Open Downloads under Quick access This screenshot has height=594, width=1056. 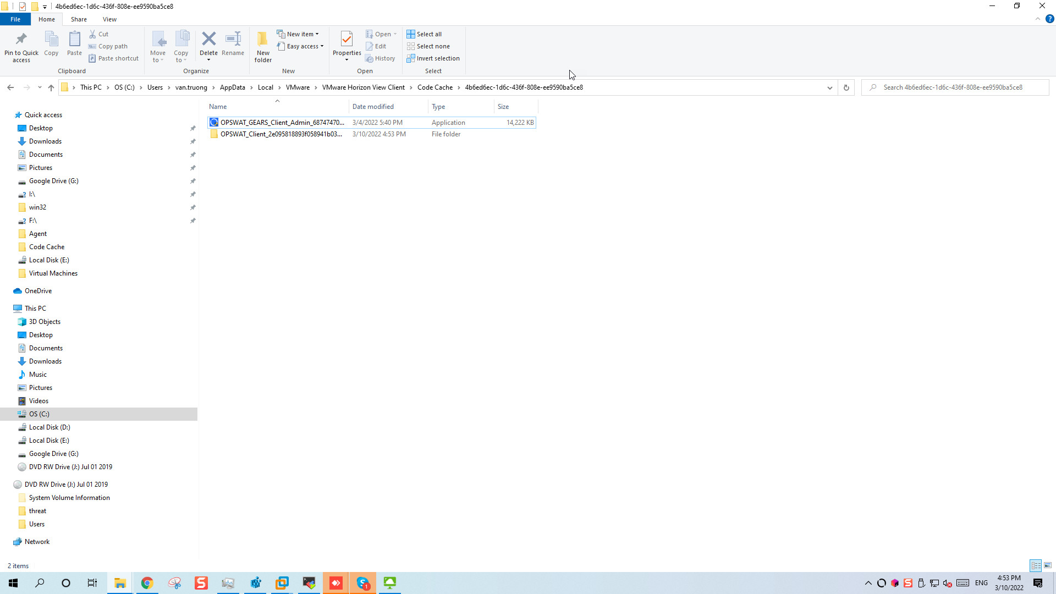point(45,141)
